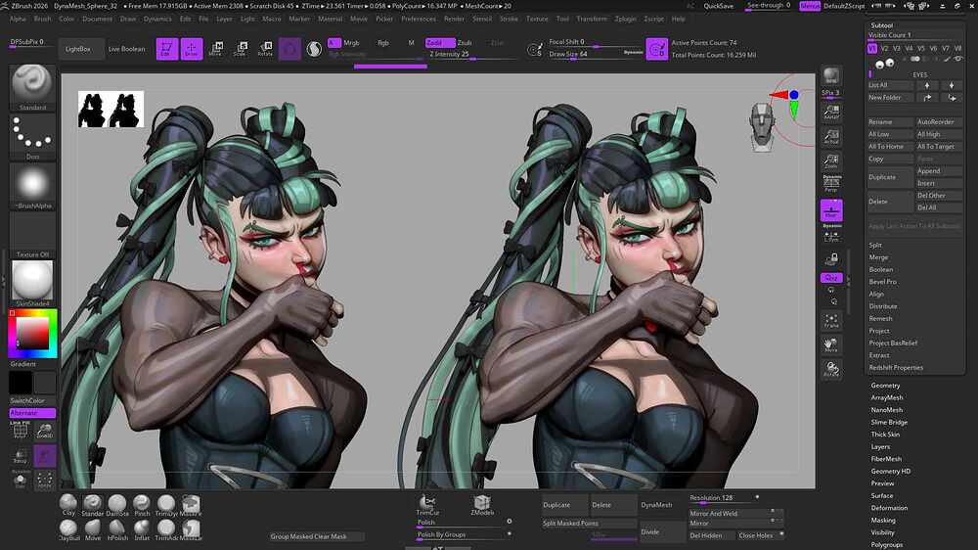Enable Zsub sculpt mode
The height and width of the screenshot is (550, 978).
click(x=465, y=43)
